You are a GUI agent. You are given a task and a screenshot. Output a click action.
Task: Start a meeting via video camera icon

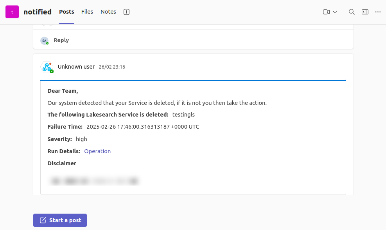[x=326, y=12]
